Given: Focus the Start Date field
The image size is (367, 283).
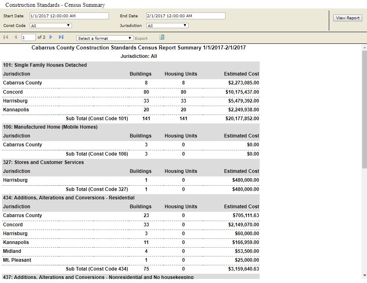Looking at the screenshot, I should click(69, 16).
